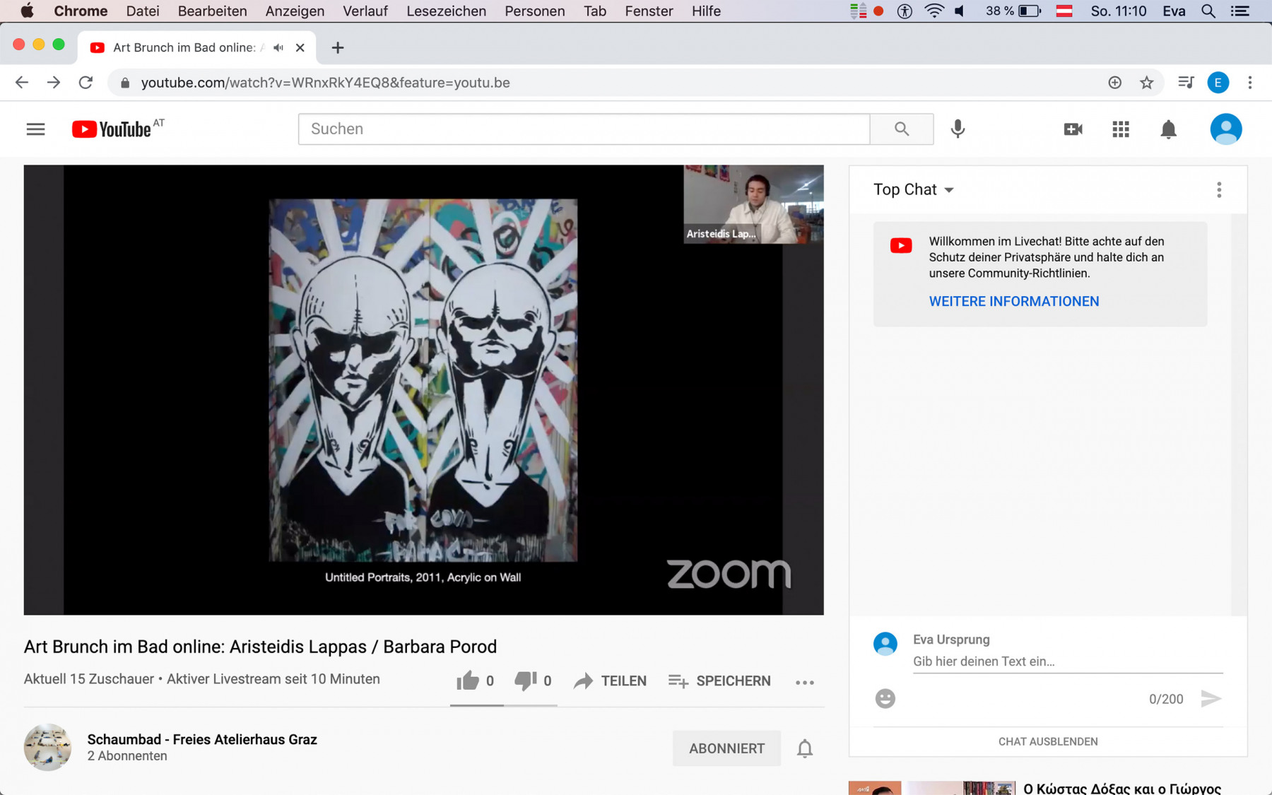Start voice search with microphone icon
Image resolution: width=1272 pixels, height=795 pixels.
point(958,129)
